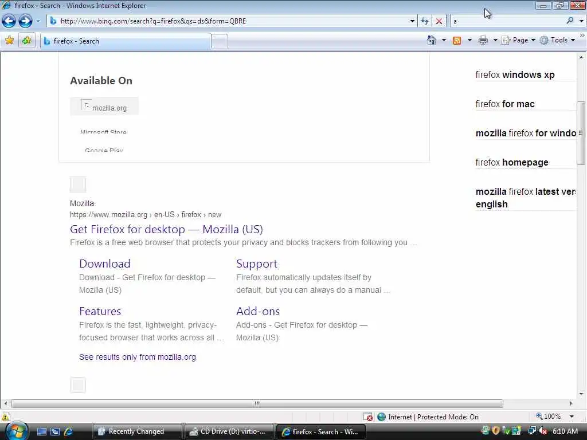
Task: Open the Favorites Center star icon
Action: [9, 41]
